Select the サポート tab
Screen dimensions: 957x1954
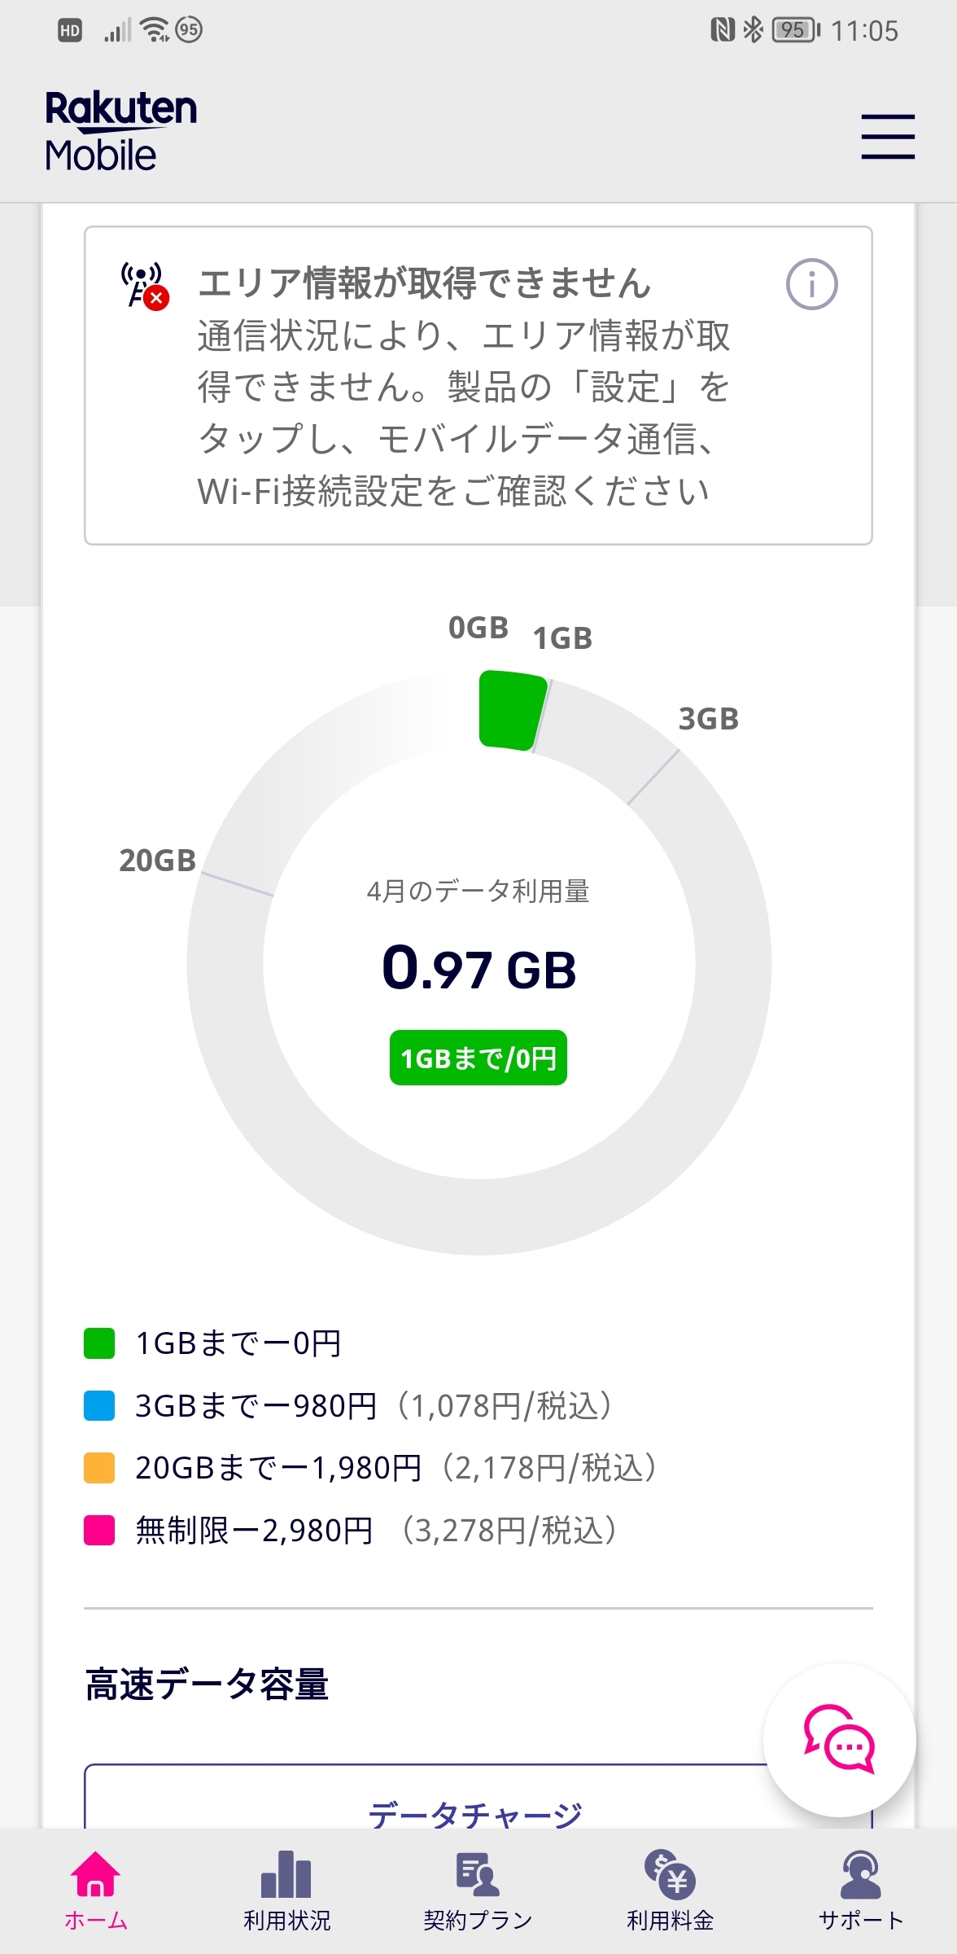(860, 1890)
